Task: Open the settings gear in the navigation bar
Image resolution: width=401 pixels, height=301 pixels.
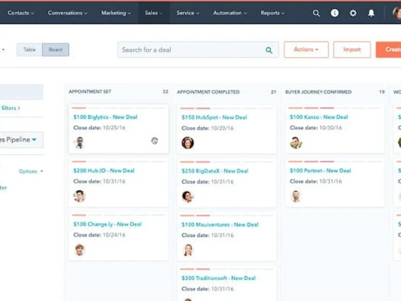Action: 353,13
